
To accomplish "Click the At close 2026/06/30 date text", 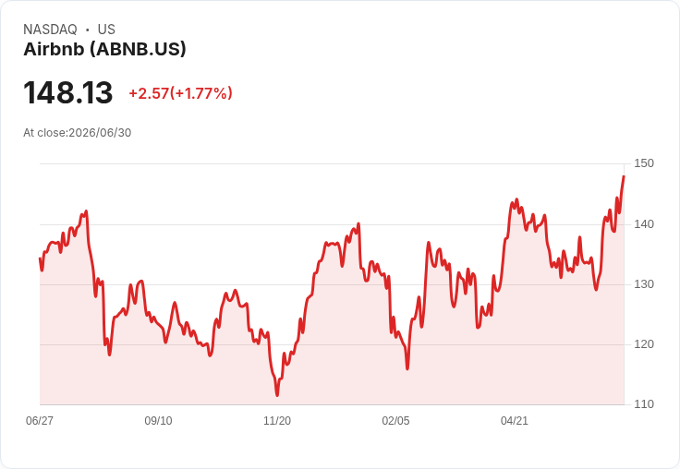I will point(78,133).
